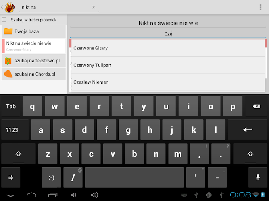Tap the letter g key
This screenshot has width=269, height=201.
click(x=128, y=130)
